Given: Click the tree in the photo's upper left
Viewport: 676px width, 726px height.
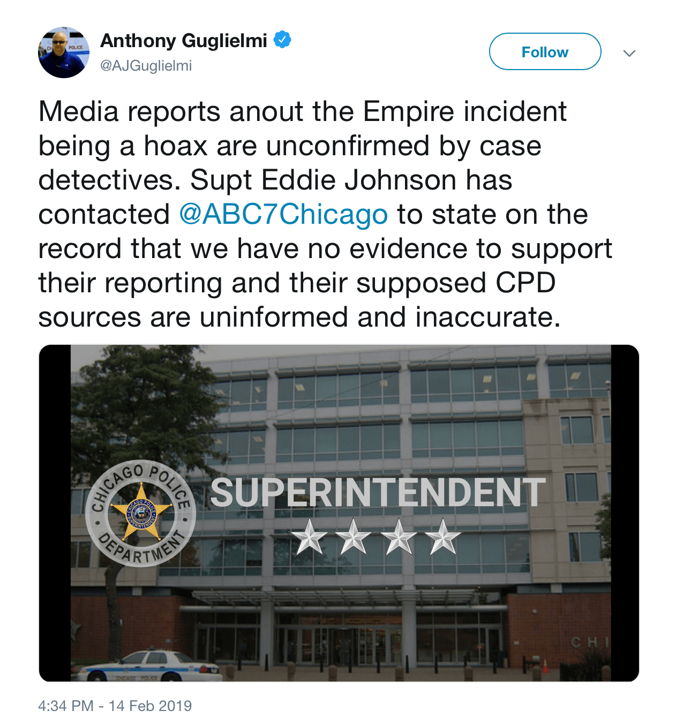Looking at the screenshot, I should (x=139, y=407).
